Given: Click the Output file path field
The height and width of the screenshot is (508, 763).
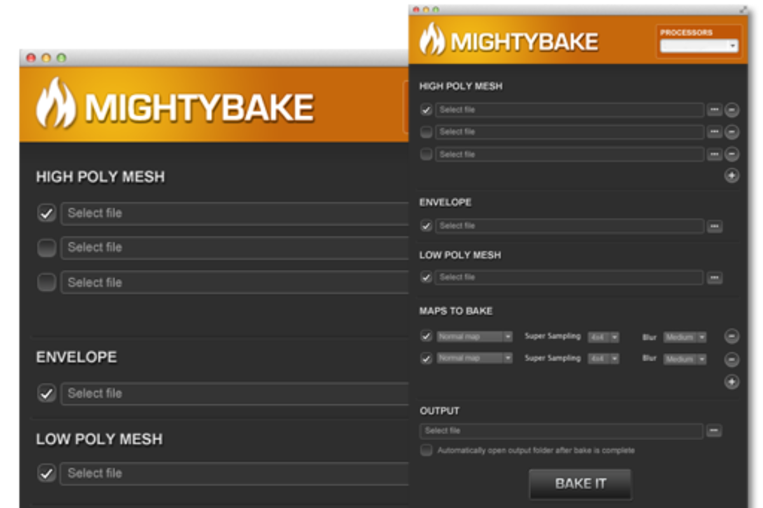Looking at the screenshot, I should click(x=561, y=431).
